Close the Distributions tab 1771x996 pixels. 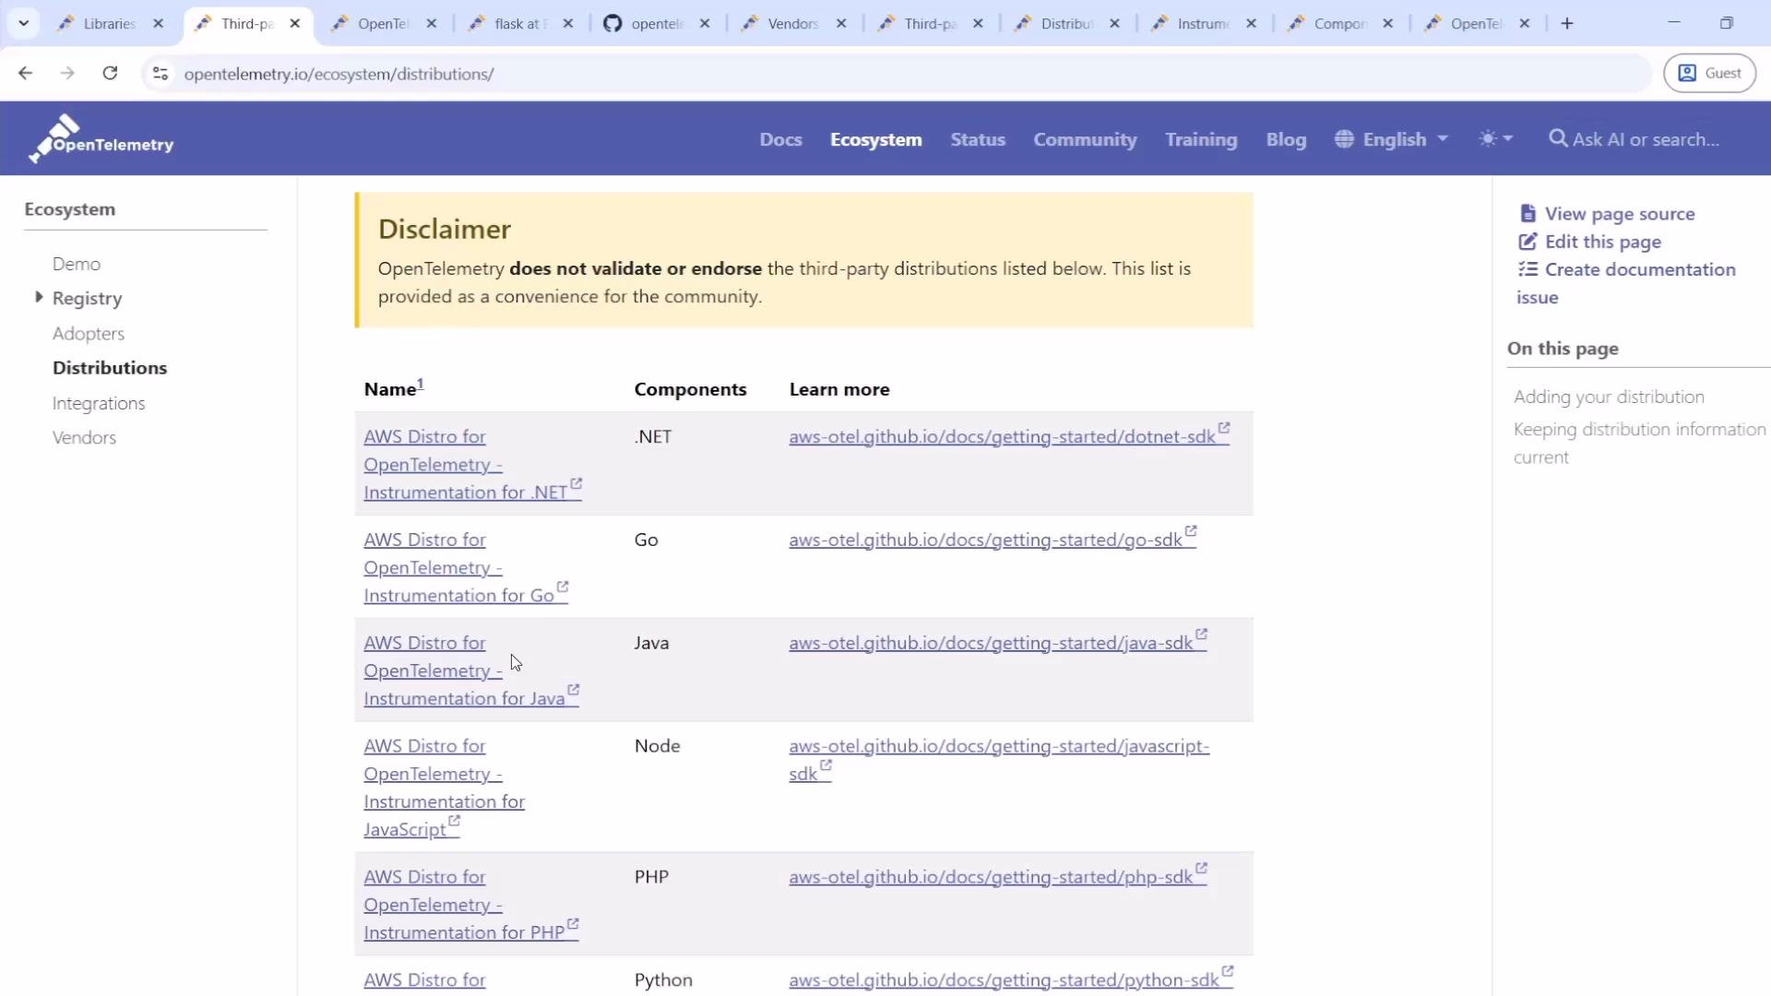pos(1114,24)
